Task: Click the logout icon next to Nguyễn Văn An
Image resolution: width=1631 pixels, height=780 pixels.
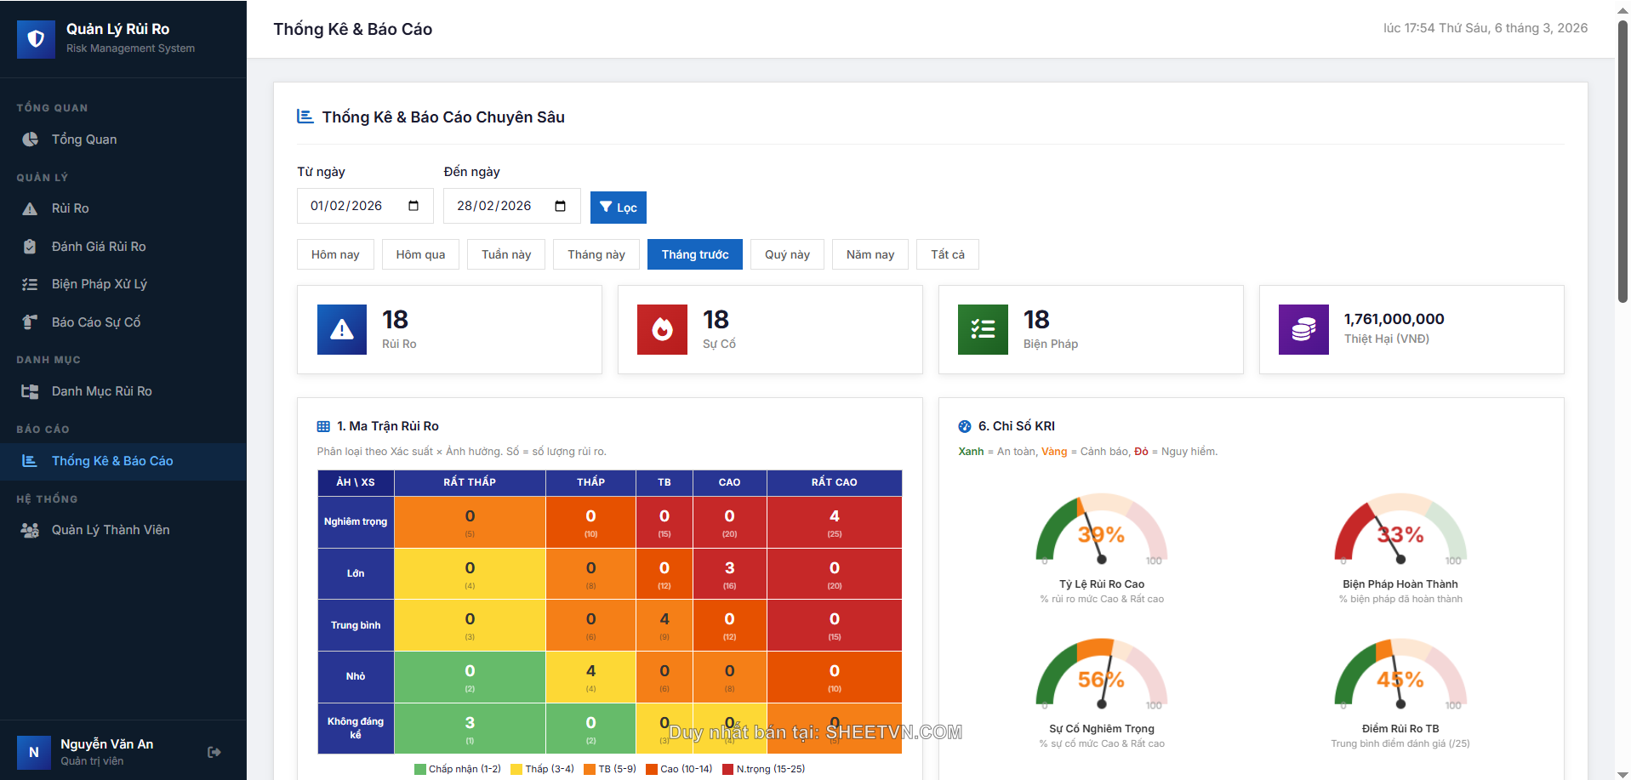Action: [x=214, y=752]
